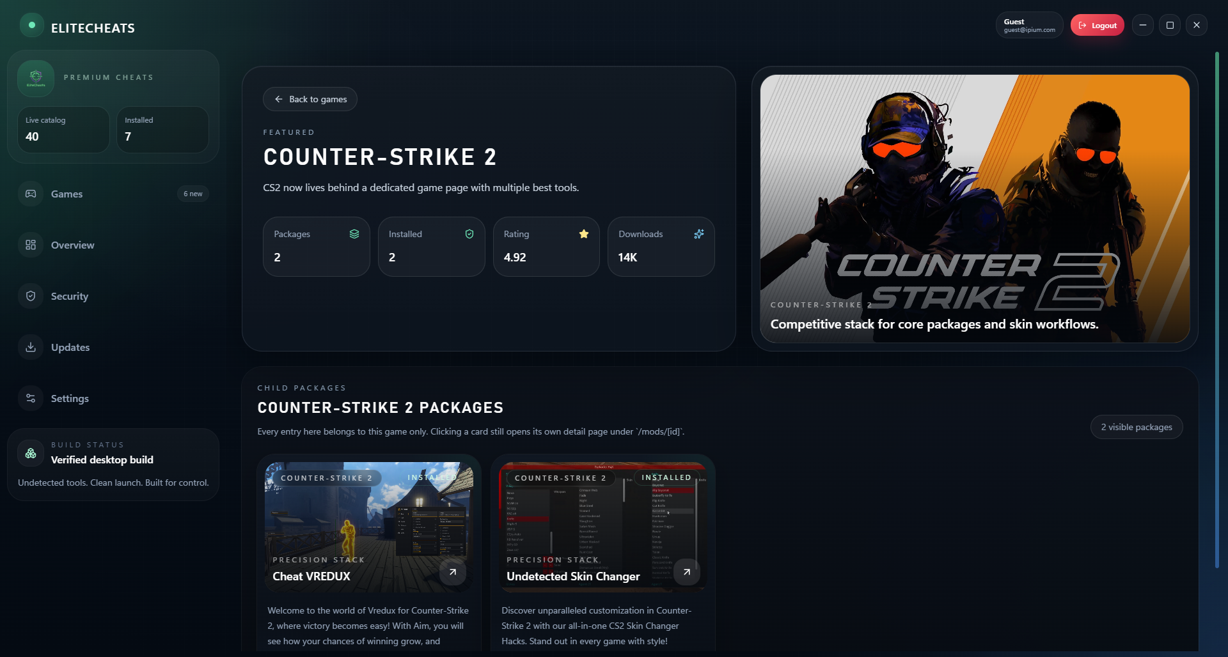
Task: Open the Overview section
Action: [x=113, y=245]
